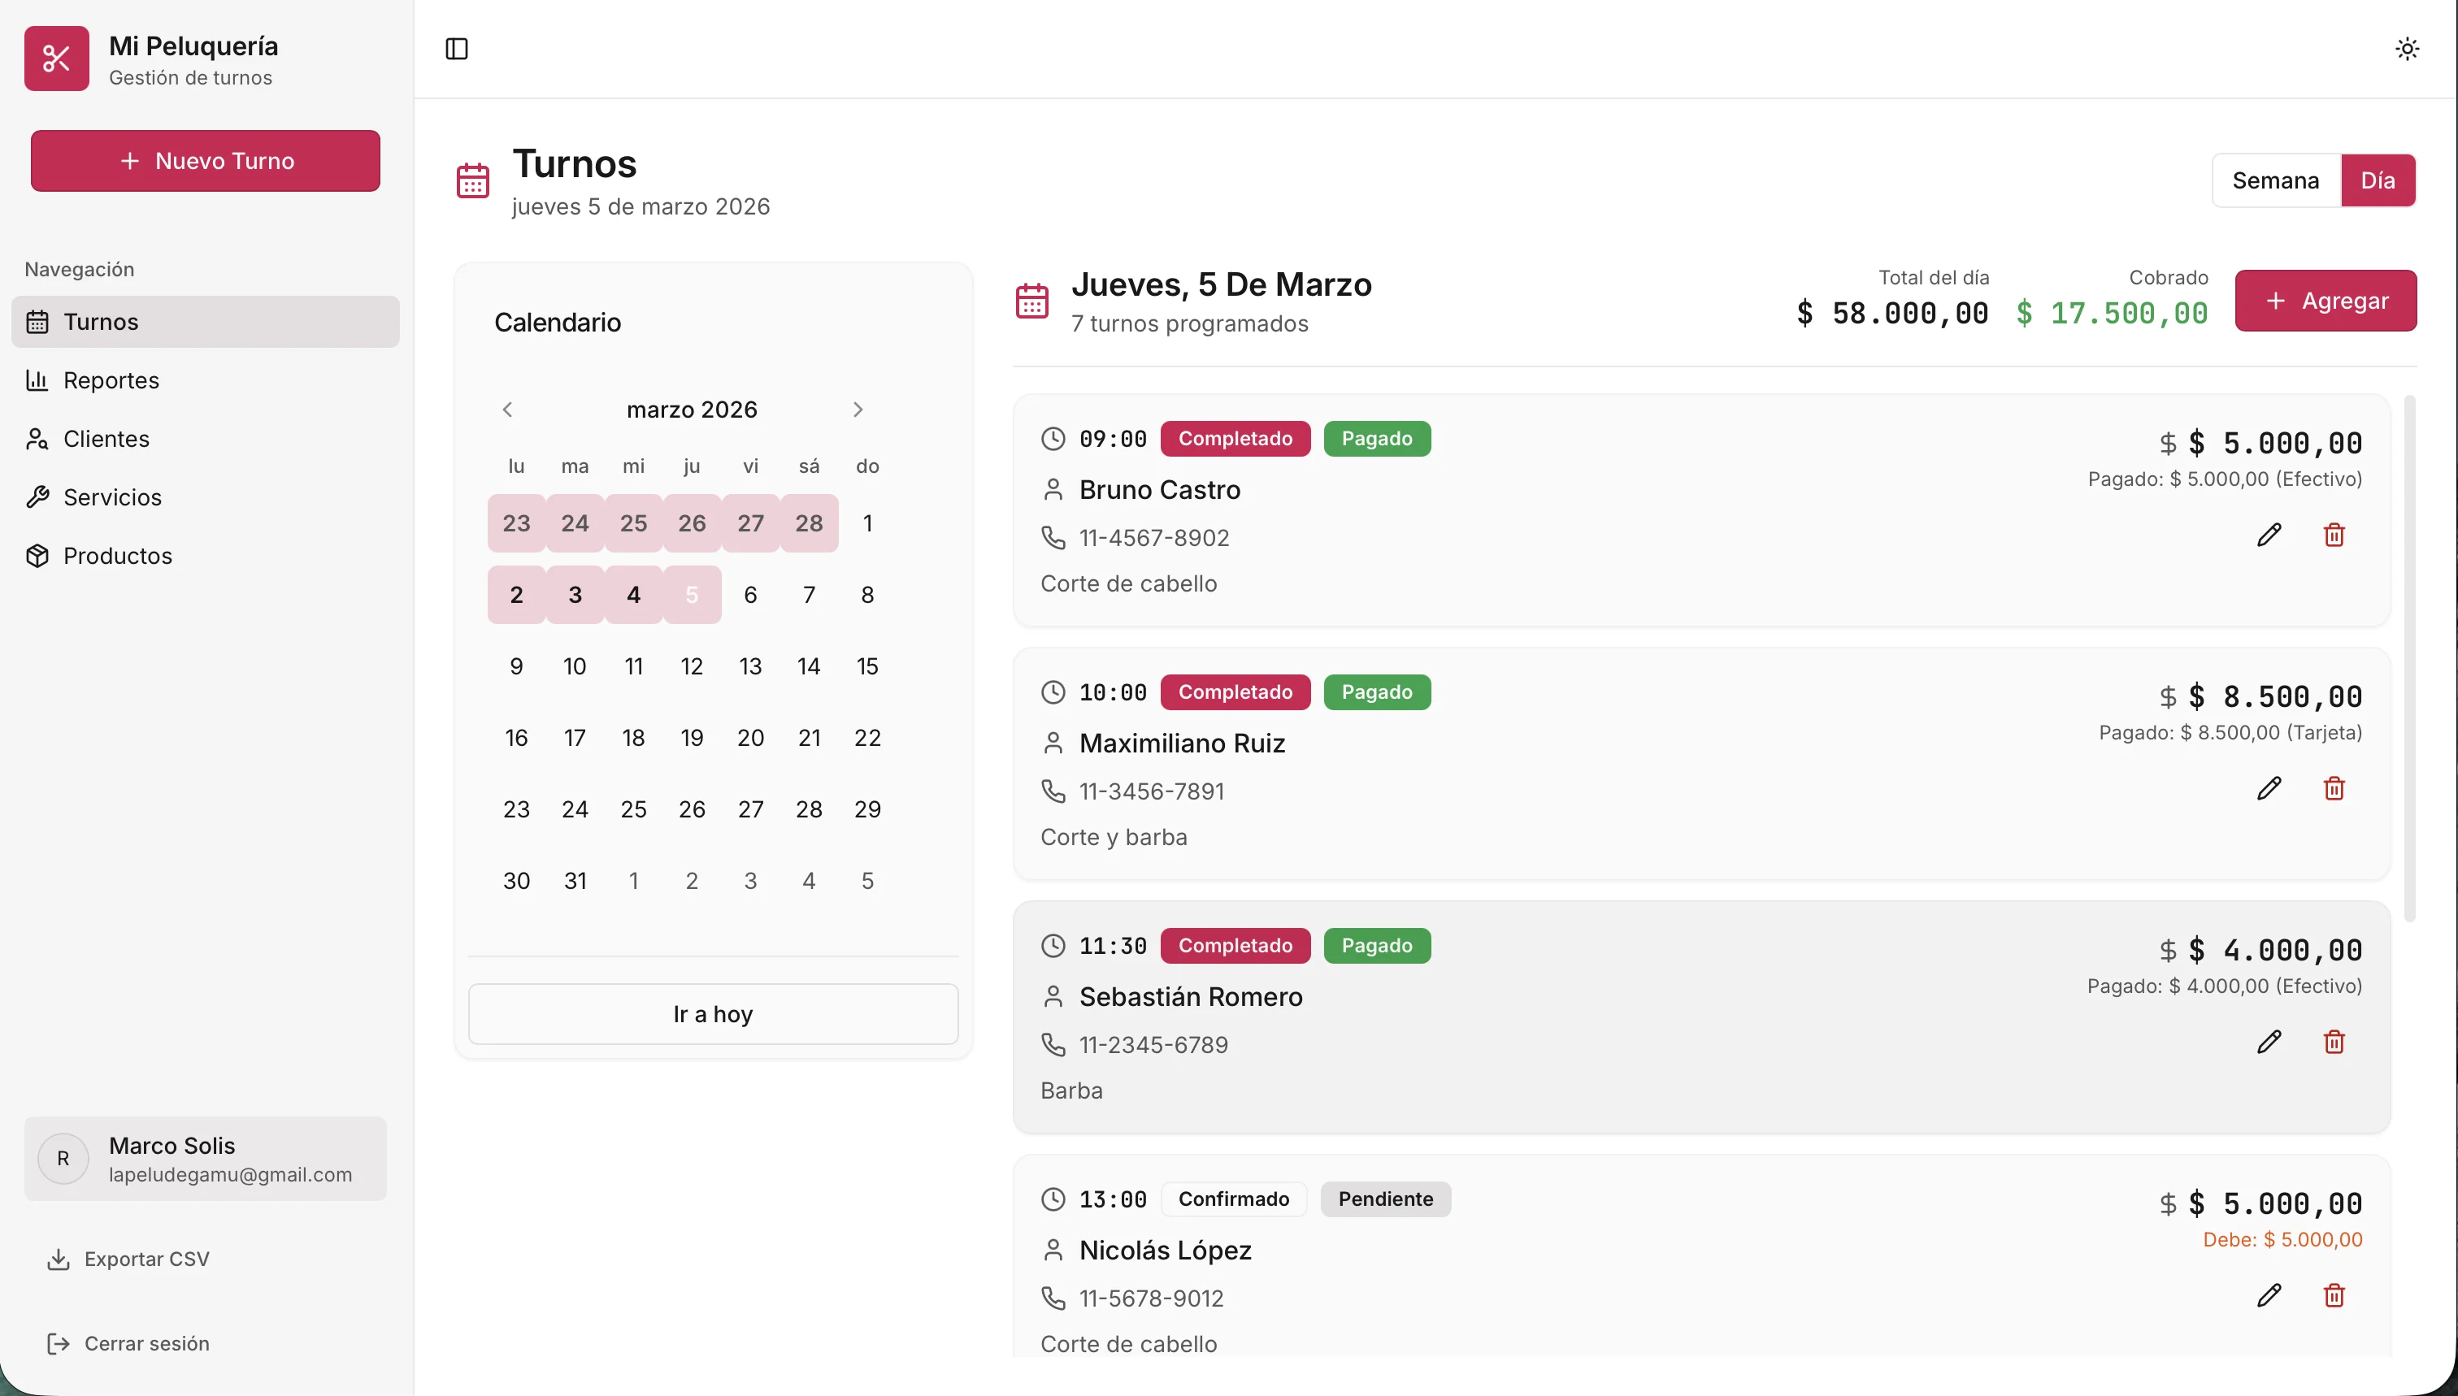Toggle the sidebar collapse icon
The width and height of the screenshot is (2458, 1396).
point(457,49)
